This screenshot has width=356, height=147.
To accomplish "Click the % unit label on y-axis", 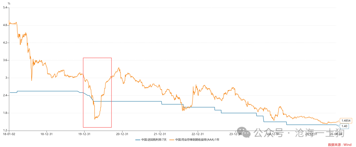I will (x=9, y=3).
